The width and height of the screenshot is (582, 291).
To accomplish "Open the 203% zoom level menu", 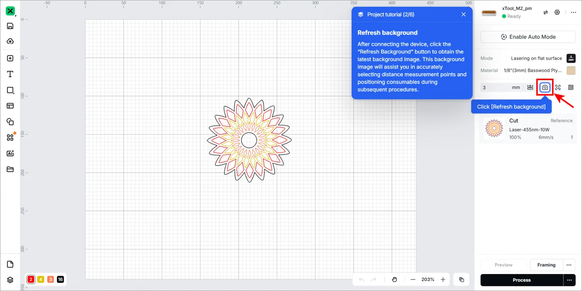I will [x=428, y=280].
